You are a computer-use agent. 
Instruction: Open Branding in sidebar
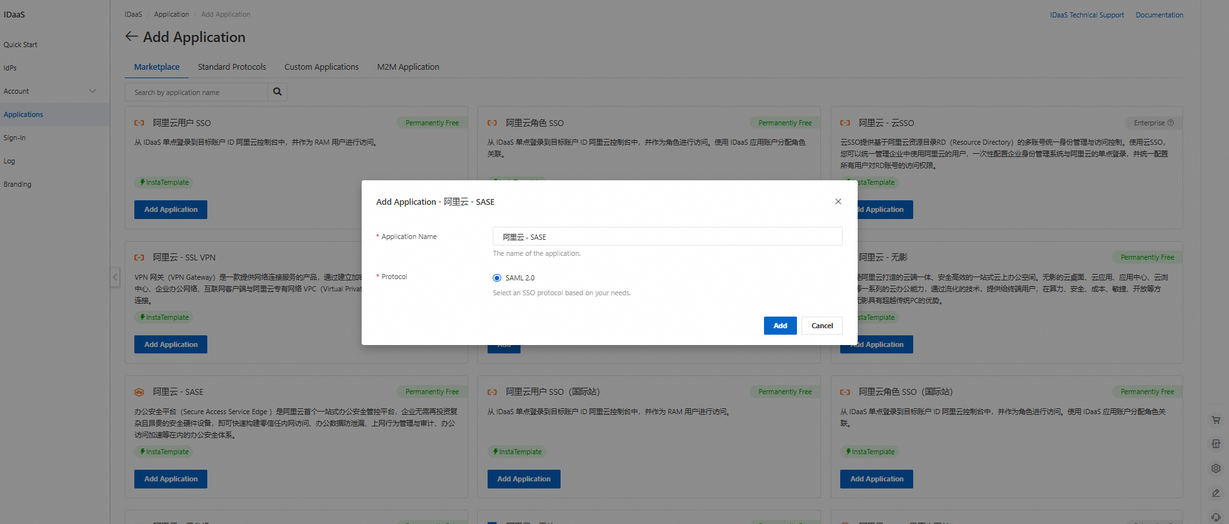17,184
